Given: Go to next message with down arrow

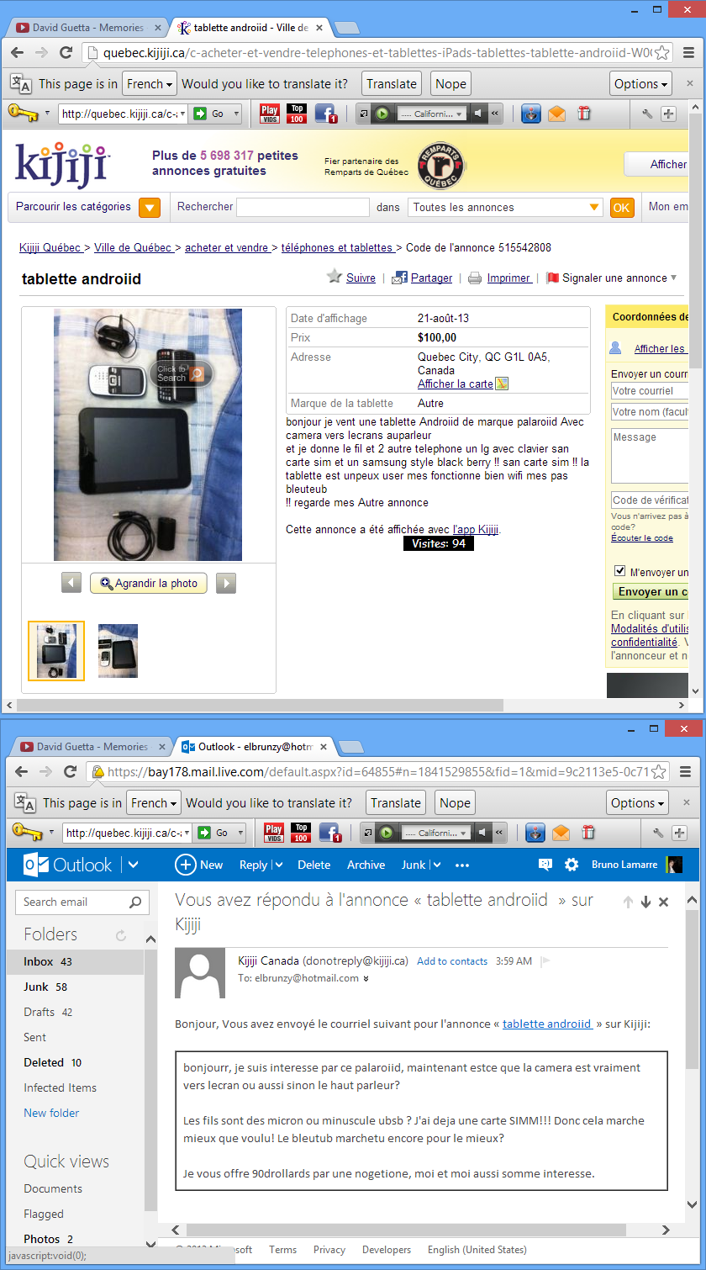Looking at the screenshot, I should point(645,902).
